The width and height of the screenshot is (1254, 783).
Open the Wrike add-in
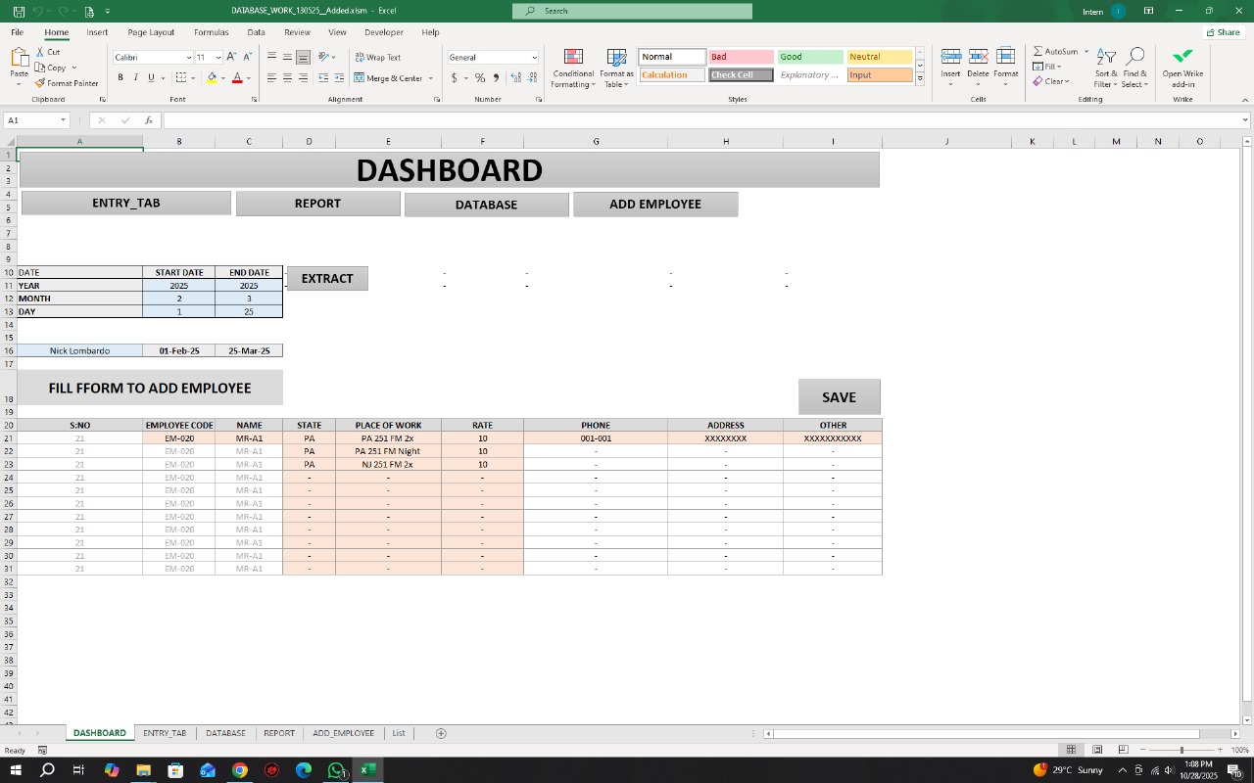(x=1182, y=65)
